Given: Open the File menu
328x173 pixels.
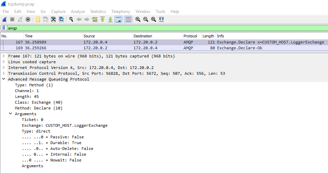Looking at the screenshot, I should 6,12.
